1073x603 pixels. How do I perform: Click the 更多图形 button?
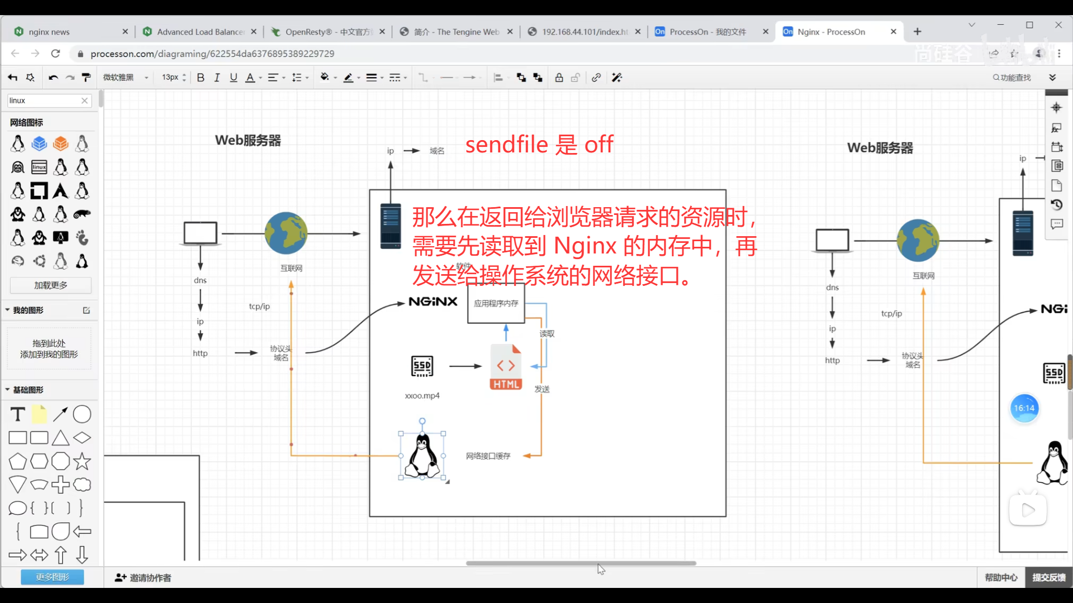[x=53, y=577]
